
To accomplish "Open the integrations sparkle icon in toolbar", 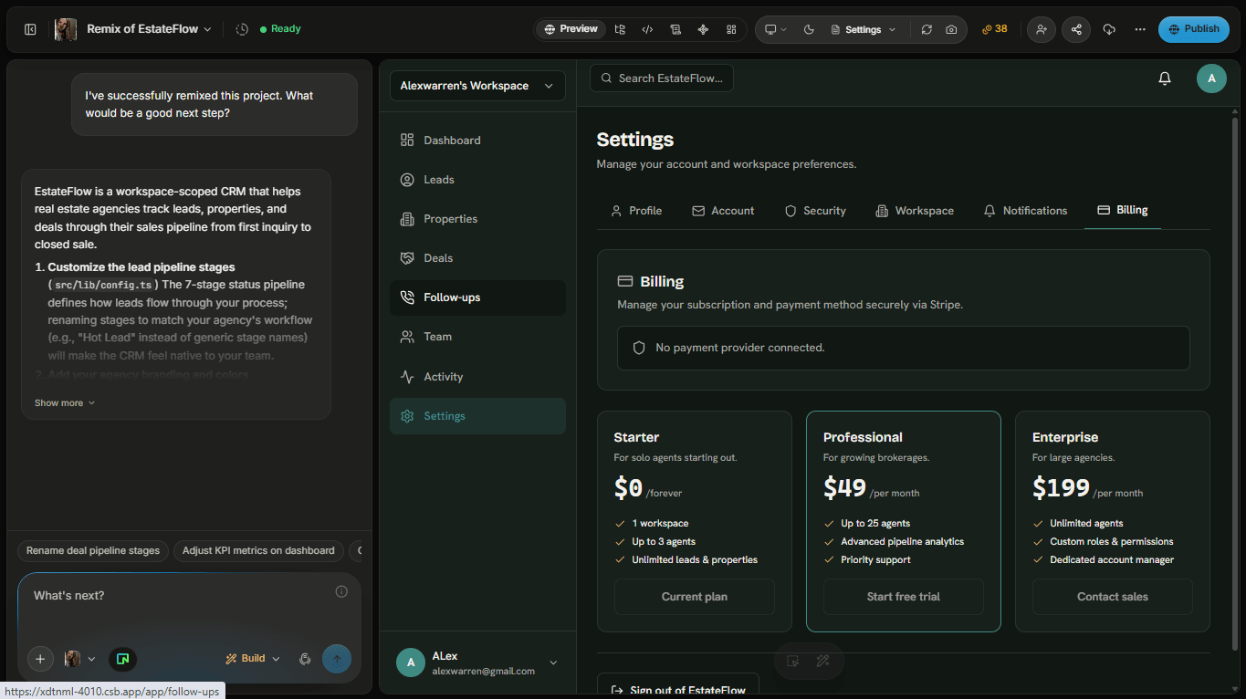I will 703,29.
